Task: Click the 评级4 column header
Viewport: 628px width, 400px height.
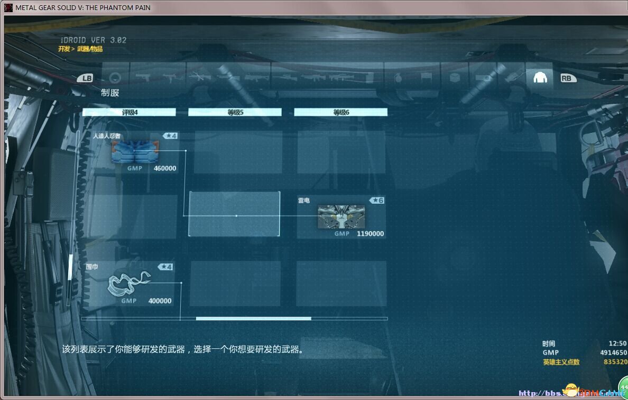Action: [130, 112]
